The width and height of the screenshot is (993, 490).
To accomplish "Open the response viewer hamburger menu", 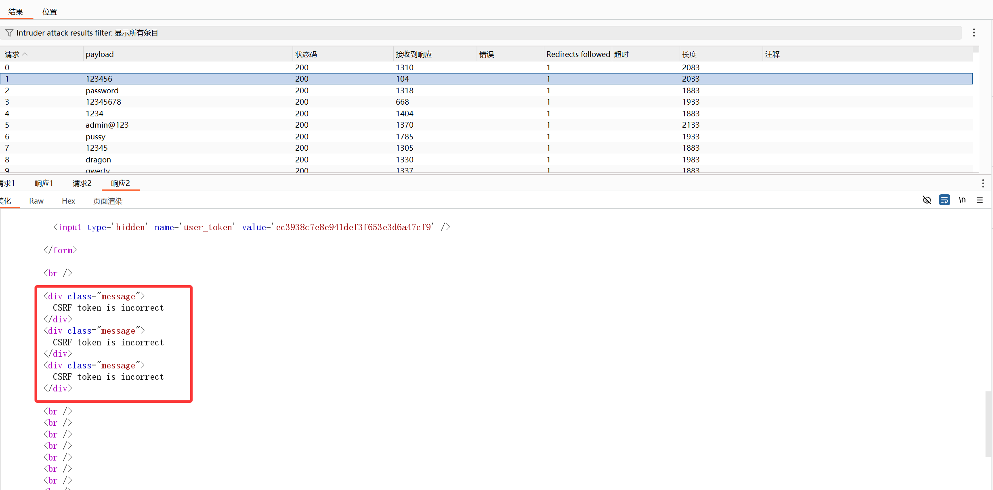I will 980,200.
